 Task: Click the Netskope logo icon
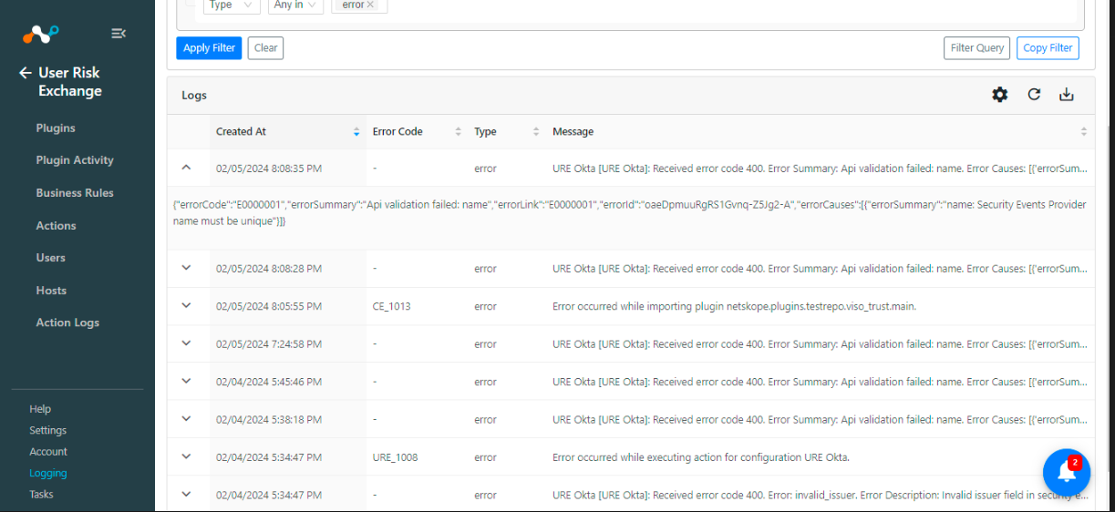(x=40, y=34)
